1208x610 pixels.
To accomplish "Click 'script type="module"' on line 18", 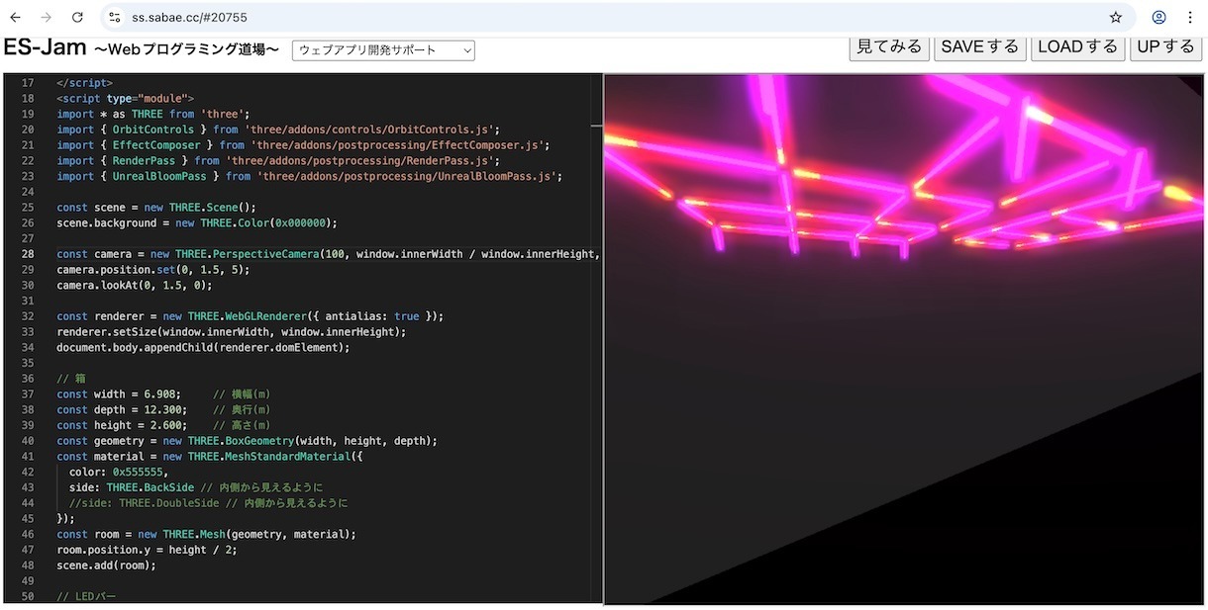I will (128, 98).
